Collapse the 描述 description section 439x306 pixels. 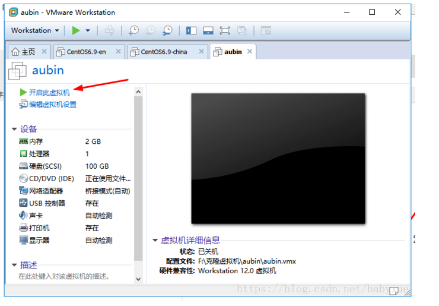(14, 265)
